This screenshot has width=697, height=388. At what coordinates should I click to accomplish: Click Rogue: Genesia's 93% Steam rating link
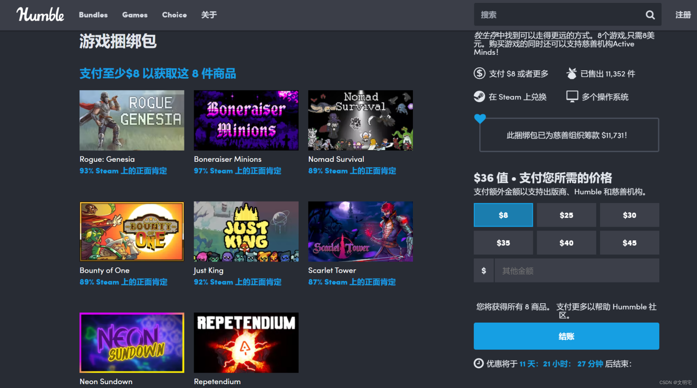coord(123,171)
